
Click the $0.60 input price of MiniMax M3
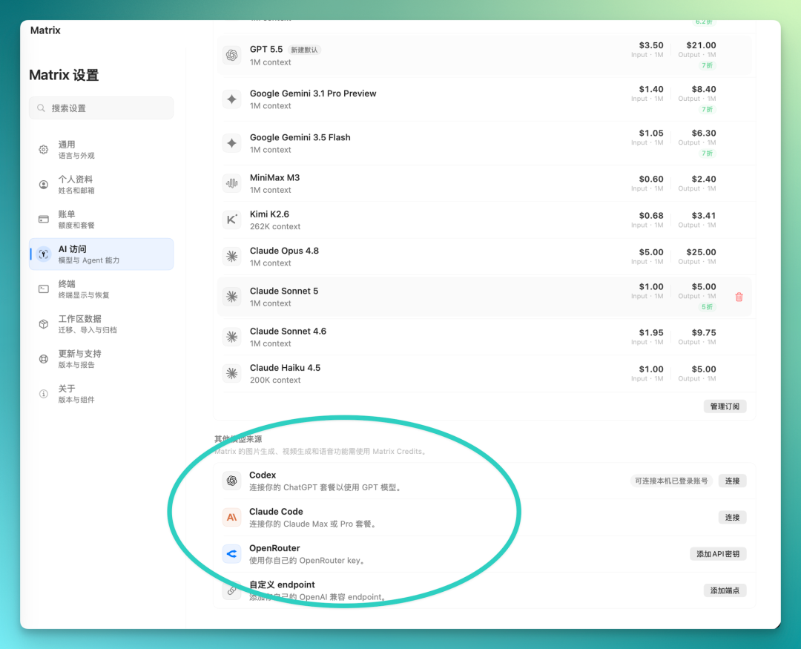point(651,179)
